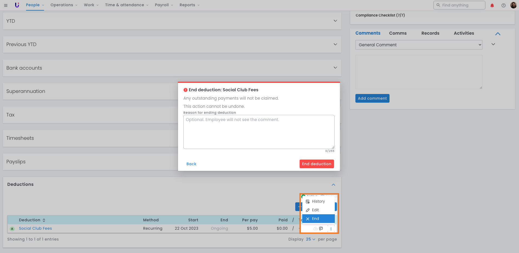Screen dimensions: 519x253
Task: Expand the YTD section
Action: (335, 21)
